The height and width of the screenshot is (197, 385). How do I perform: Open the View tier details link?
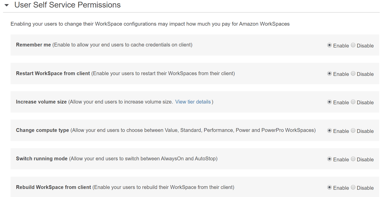(x=193, y=102)
